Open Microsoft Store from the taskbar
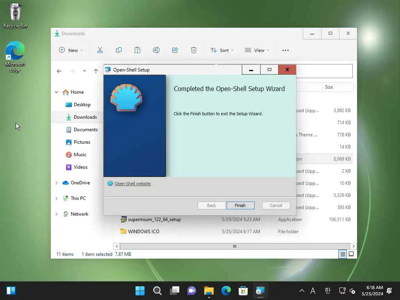The height and width of the screenshot is (300, 400). (x=243, y=291)
